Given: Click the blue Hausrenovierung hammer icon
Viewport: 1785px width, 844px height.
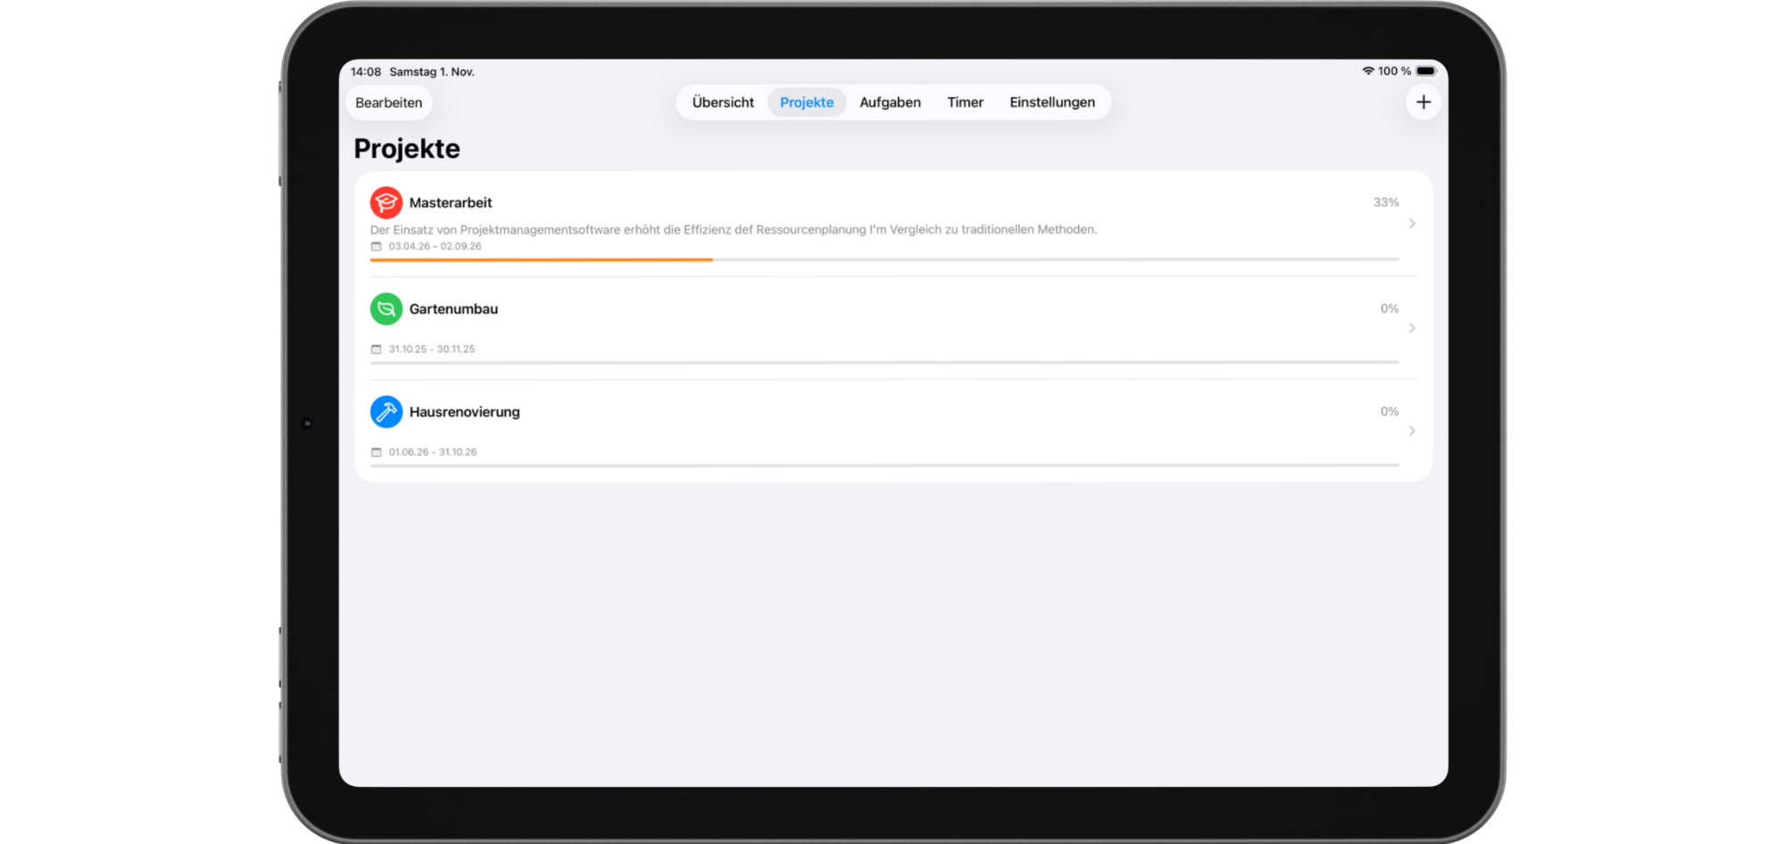Looking at the screenshot, I should coord(386,412).
